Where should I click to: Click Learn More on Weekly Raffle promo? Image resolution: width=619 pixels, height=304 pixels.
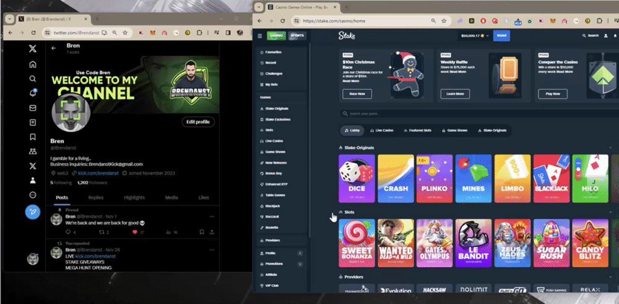click(455, 94)
